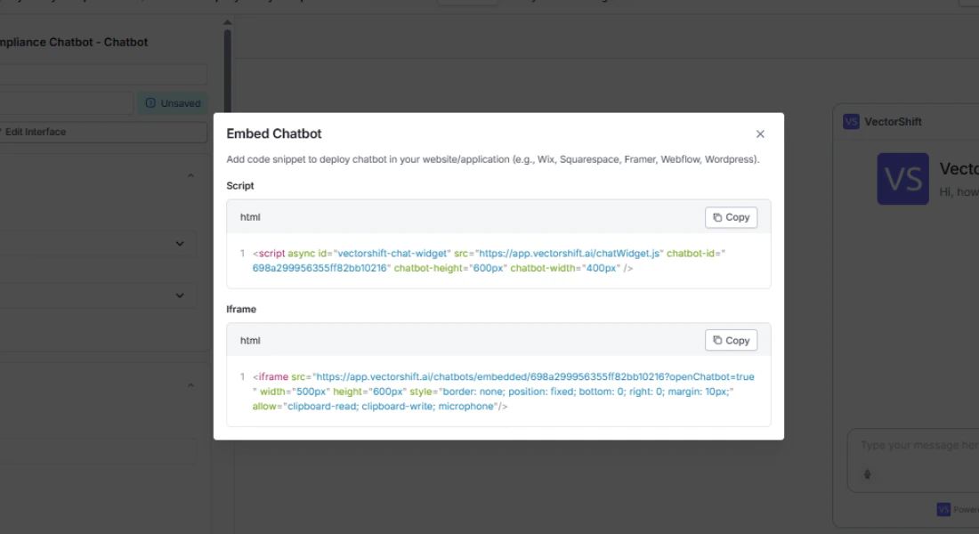Viewport: 979px width, 534px height.
Task: Click the microphone icon in the chat input
Action: 870,473
